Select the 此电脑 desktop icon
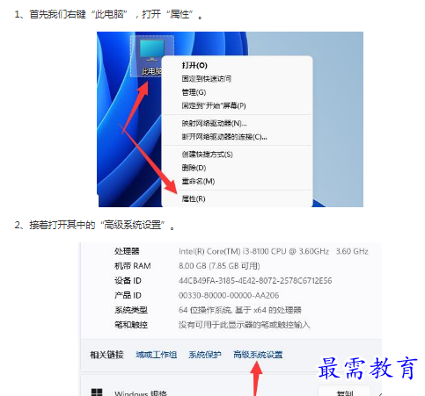425x396 pixels. [x=152, y=56]
